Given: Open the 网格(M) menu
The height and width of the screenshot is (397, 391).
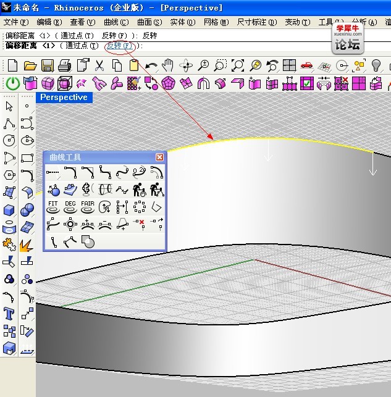Looking at the screenshot, I should (x=216, y=22).
